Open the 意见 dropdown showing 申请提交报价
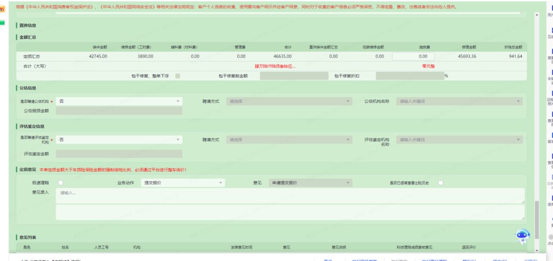 [x=311, y=183]
